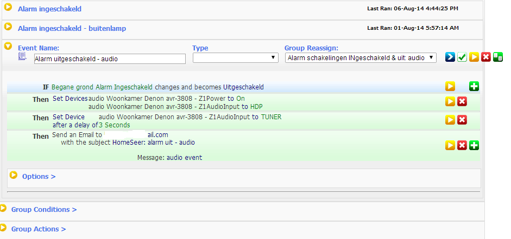511x239 pixels.
Task: Open the 'Group Actions >' link
Action: (39, 229)
